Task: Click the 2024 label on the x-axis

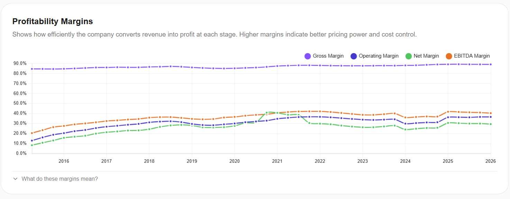Action: coord(405,161)
